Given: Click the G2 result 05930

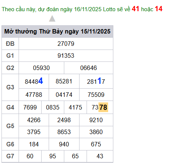Looking at the screenshot, I should click(x=41, y=68).
